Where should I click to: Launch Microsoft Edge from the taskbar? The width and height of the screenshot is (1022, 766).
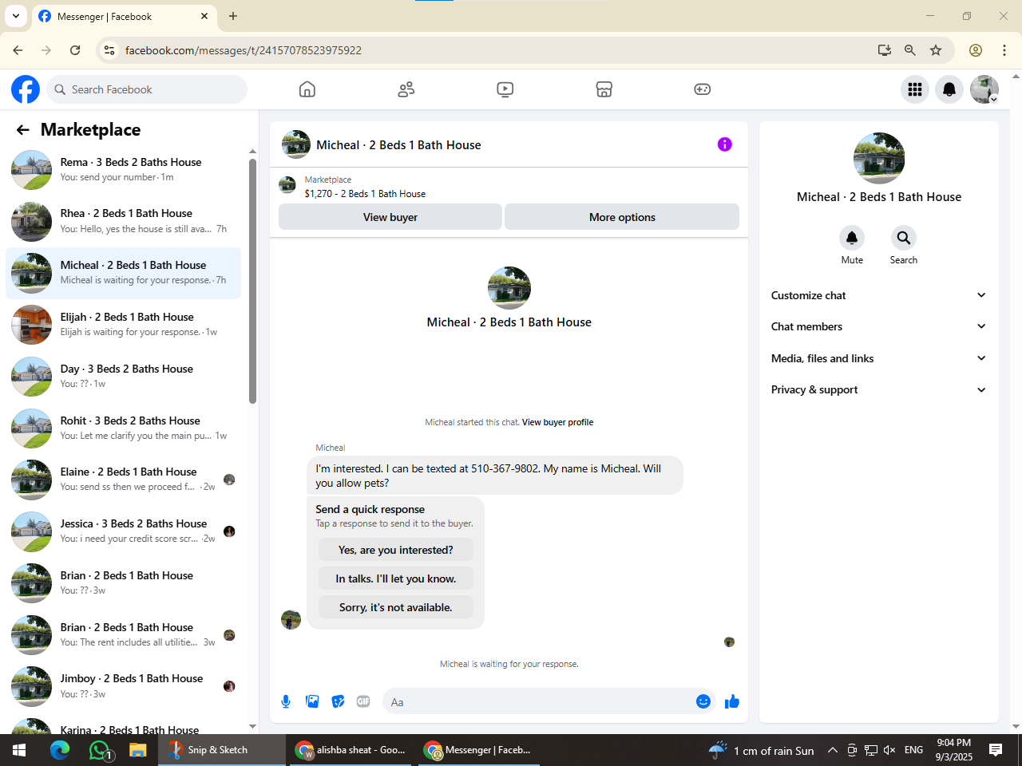[x=60, y=750]
